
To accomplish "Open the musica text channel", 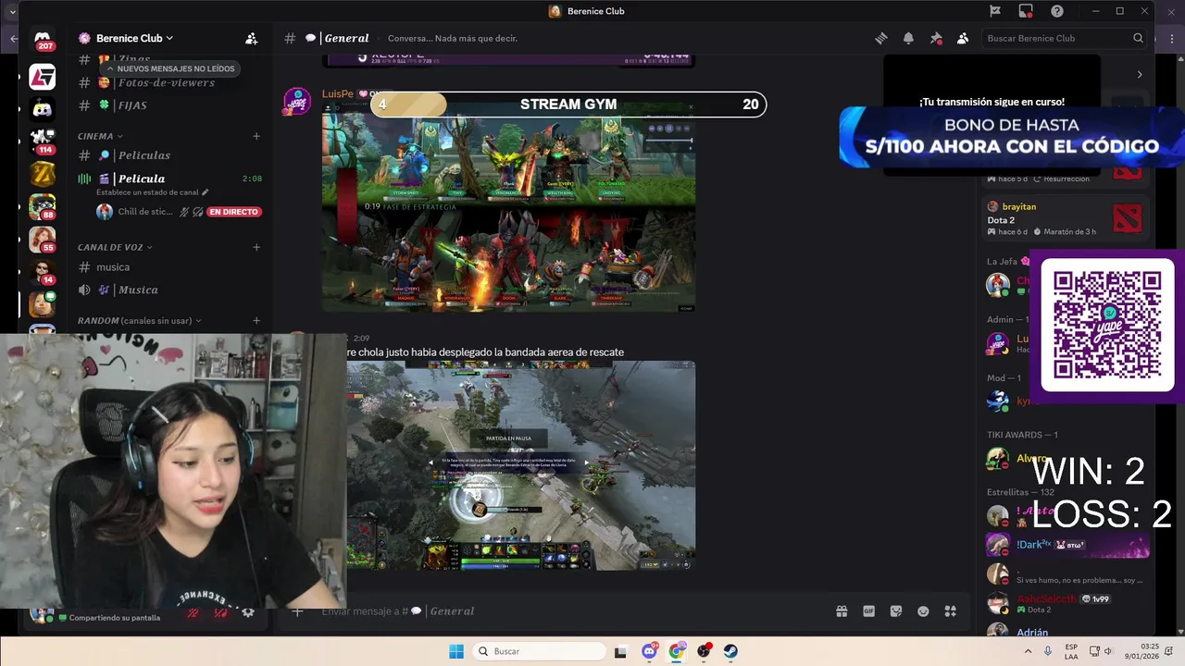I will (171, 267).
